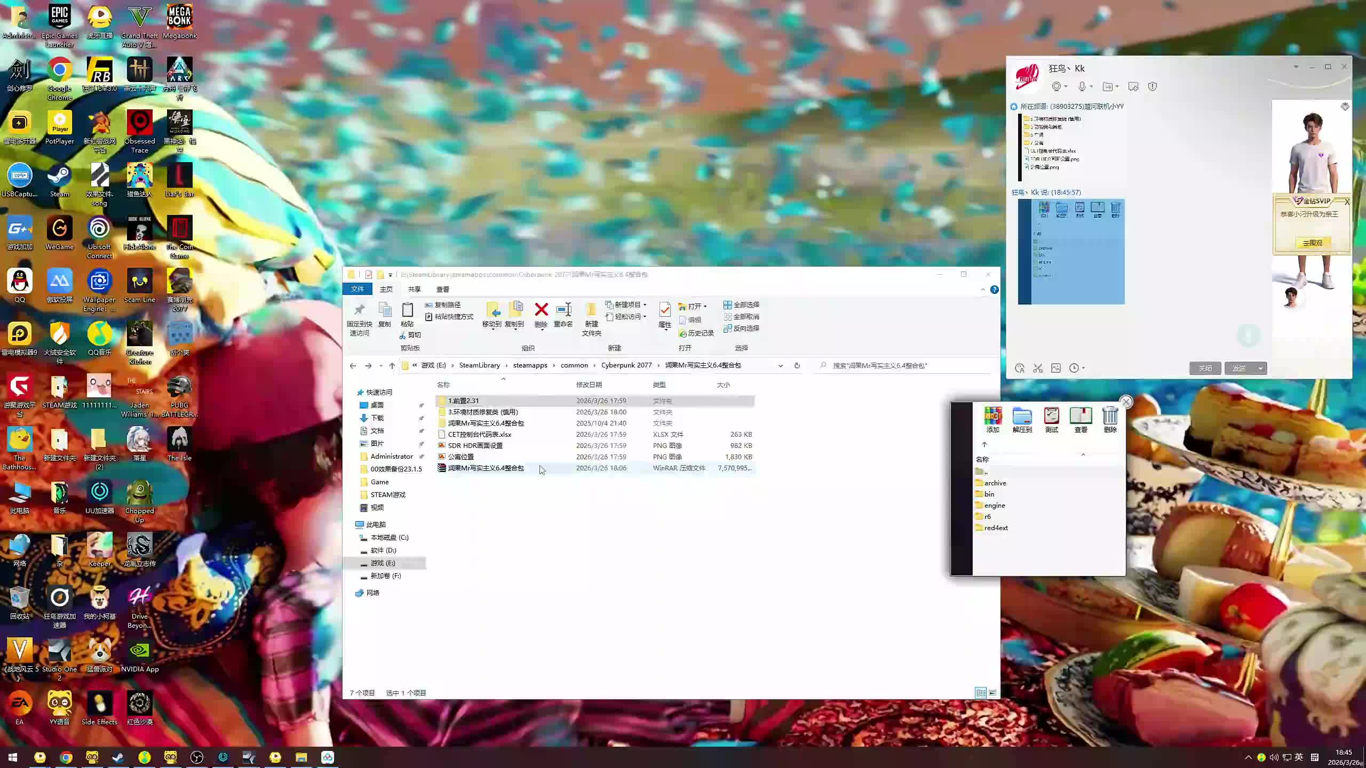
Task: Expand the address bar history dropdown
Action: [781, 365]
